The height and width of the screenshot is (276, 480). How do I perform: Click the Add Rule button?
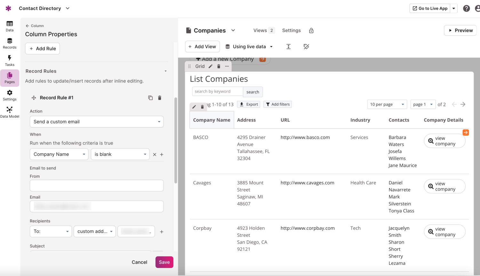tap(43, 48)
